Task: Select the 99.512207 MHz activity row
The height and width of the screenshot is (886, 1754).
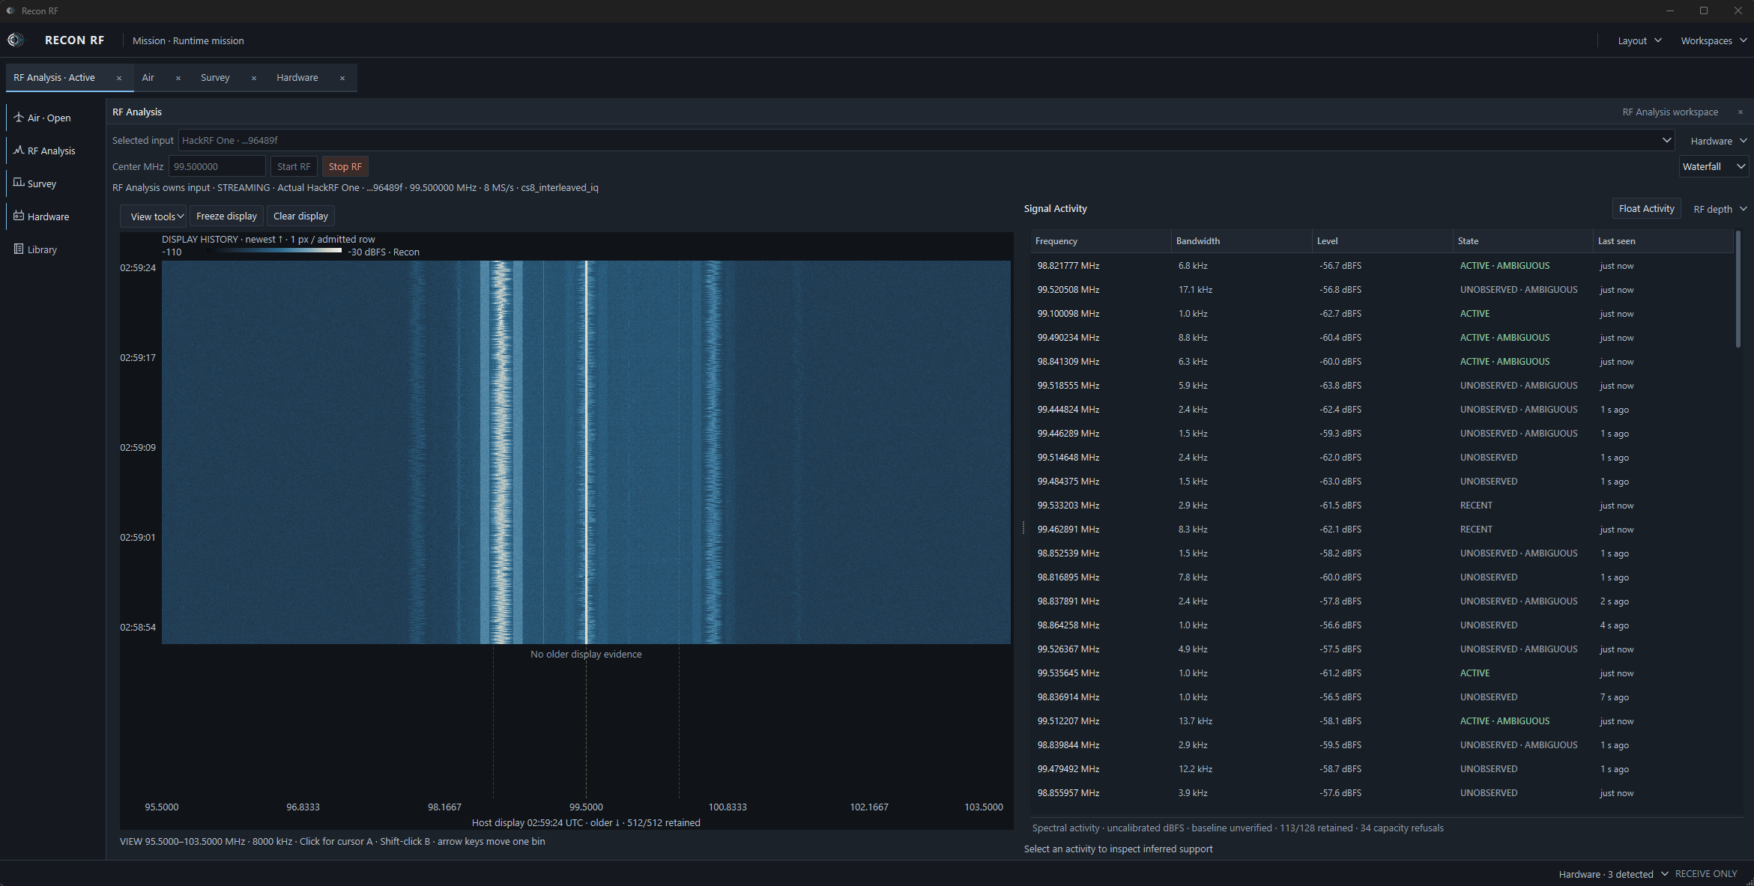Action: click(x=1382, y=721)
